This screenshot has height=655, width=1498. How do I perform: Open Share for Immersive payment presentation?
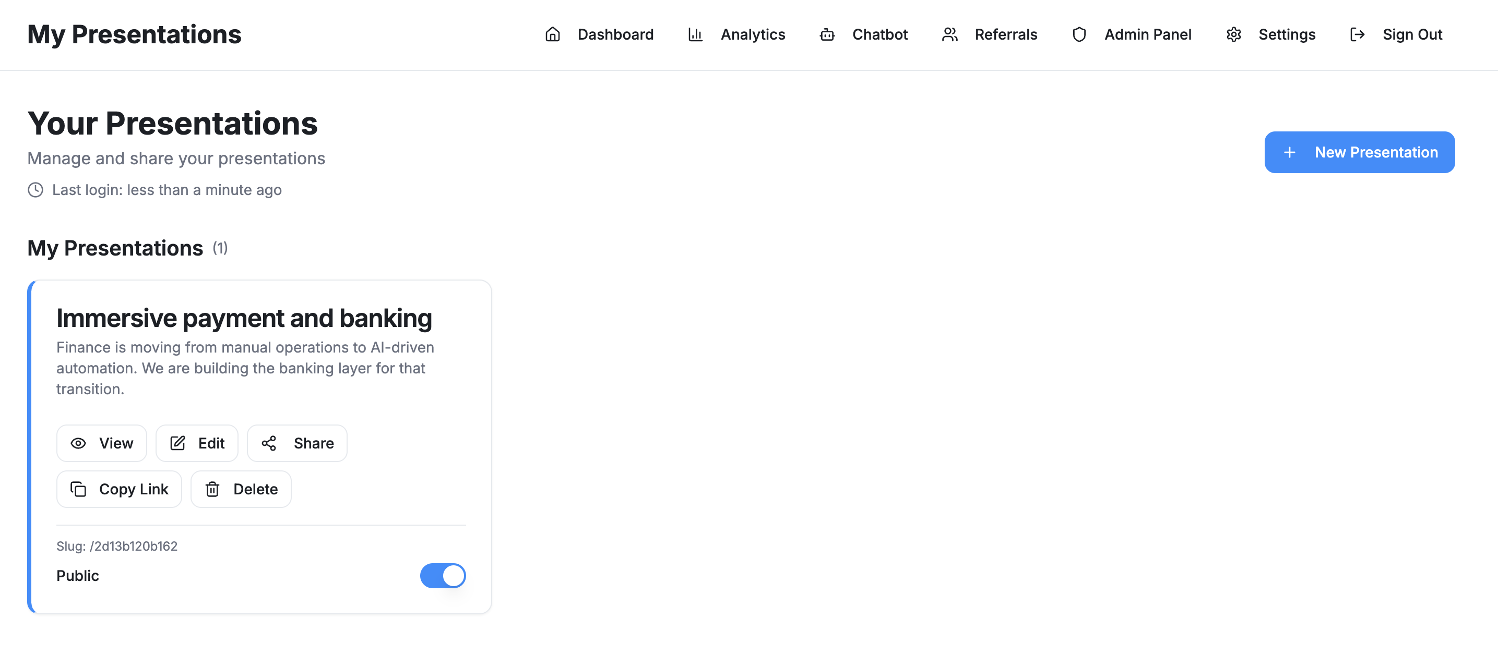point(296,443)
